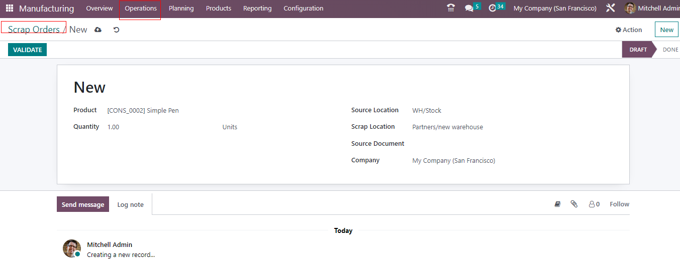Viewport: 680px width, 267px height.
Task: Switch to the Log note tab
Action: click(x=130, y=204)
